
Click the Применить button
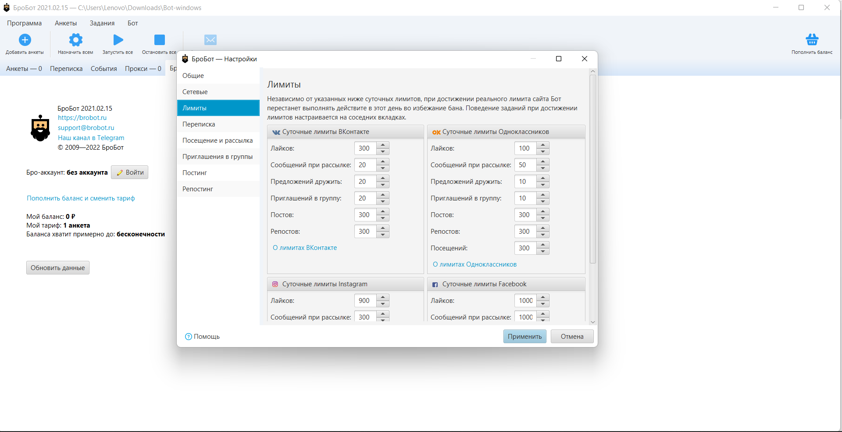click(x=525, y=337)
